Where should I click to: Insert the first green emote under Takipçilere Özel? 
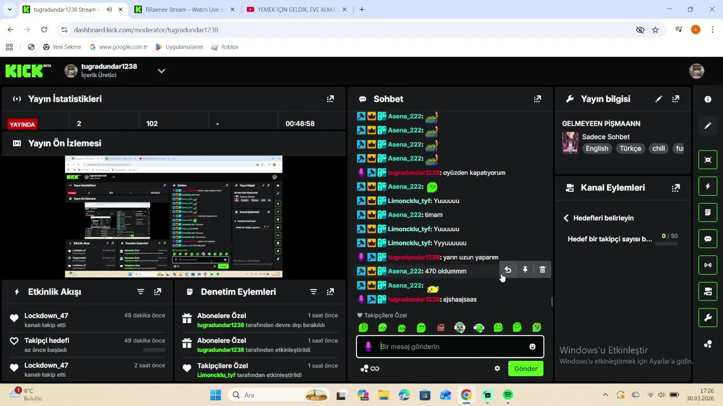(x=363, y=328)
